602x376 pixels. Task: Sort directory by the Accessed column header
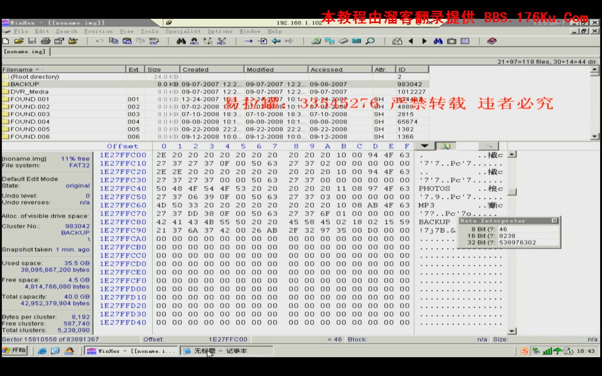[340, 70]
